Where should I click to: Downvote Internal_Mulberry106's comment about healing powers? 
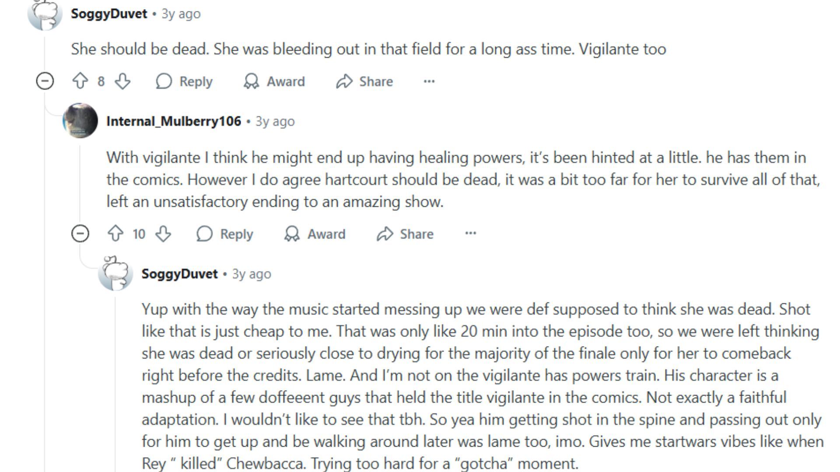click(x=163, y=234)
